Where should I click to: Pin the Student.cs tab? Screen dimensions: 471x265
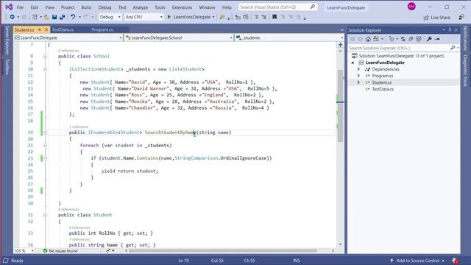click(39, 29)
